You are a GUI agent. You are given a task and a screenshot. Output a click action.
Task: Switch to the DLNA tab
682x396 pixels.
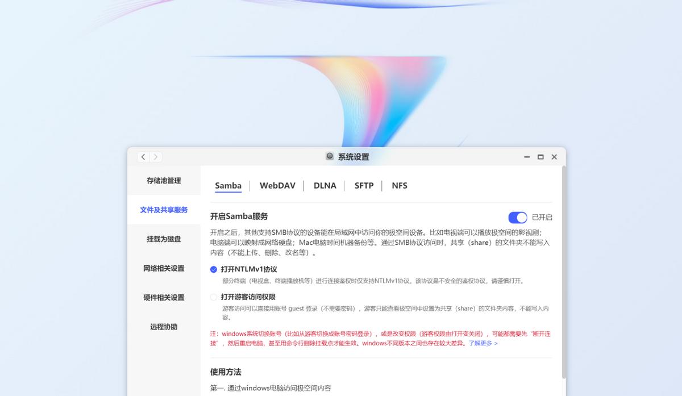pos(325,185)
